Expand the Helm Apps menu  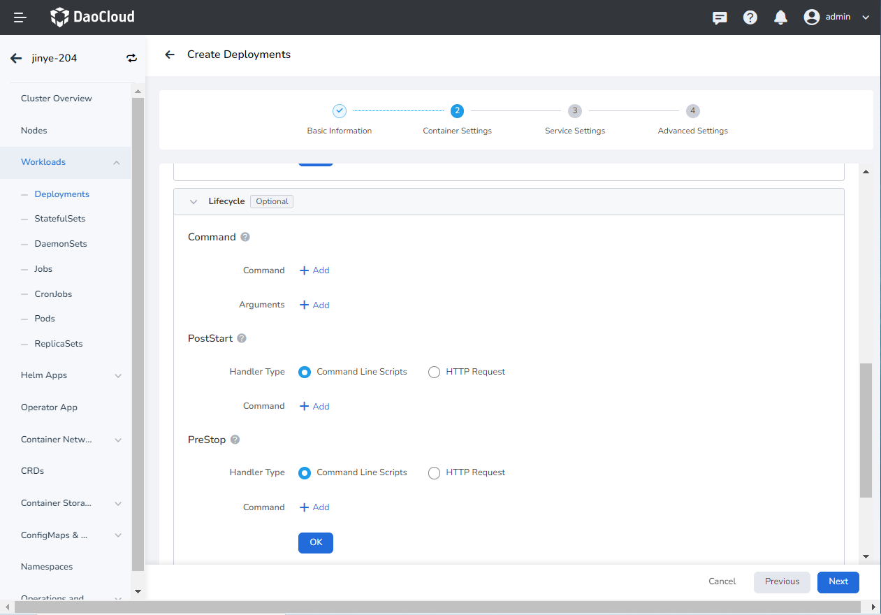point(117,375)
